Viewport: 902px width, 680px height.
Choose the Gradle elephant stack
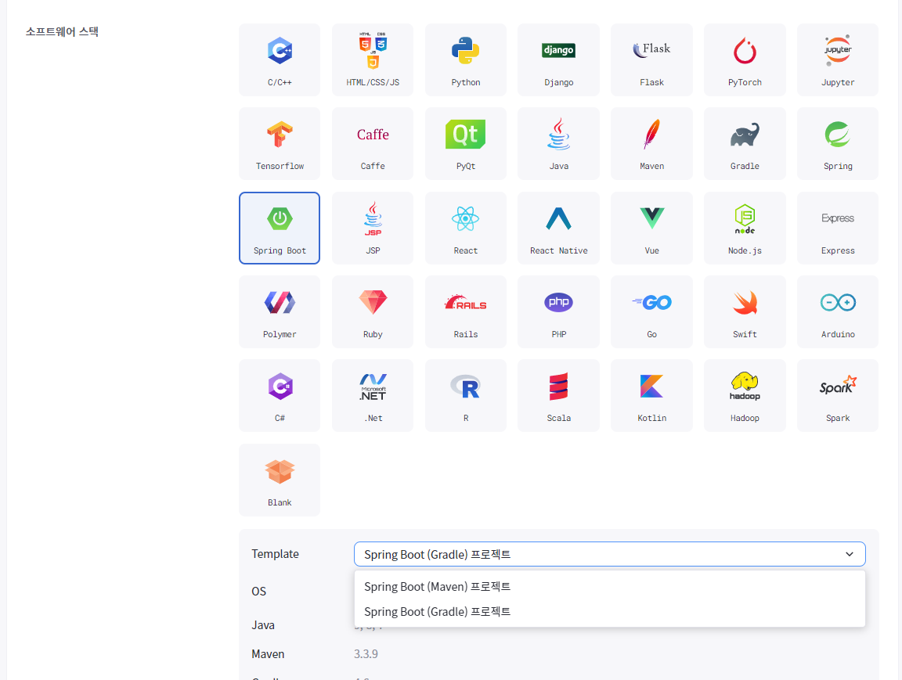(x=745, y=144)
